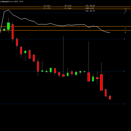This screenshot has width=131, height=131.
Task: Select the end of white moving average line
Action: [x=110, y=33]
